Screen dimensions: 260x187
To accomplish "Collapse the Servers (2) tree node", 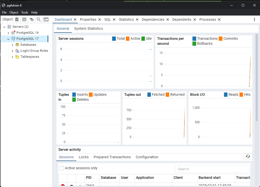I will (x=5, y=27).
